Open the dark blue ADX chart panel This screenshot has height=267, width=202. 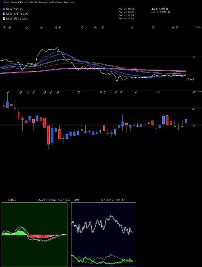(103, 235)
